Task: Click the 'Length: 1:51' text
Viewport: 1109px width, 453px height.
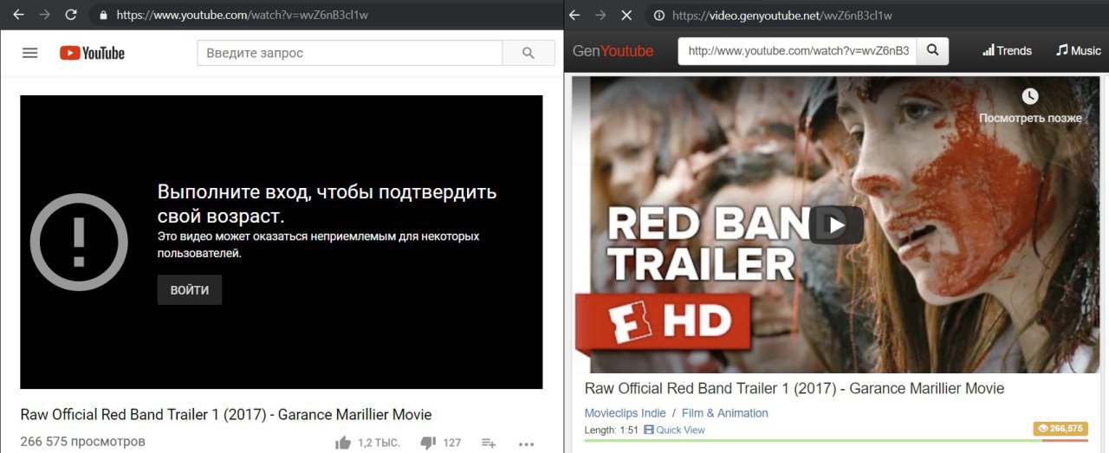Action: pyautogui.click(x=612, y=430)
